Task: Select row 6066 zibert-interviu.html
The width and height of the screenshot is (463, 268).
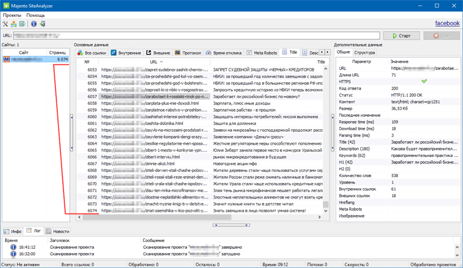Action: (x=199, y=157)
